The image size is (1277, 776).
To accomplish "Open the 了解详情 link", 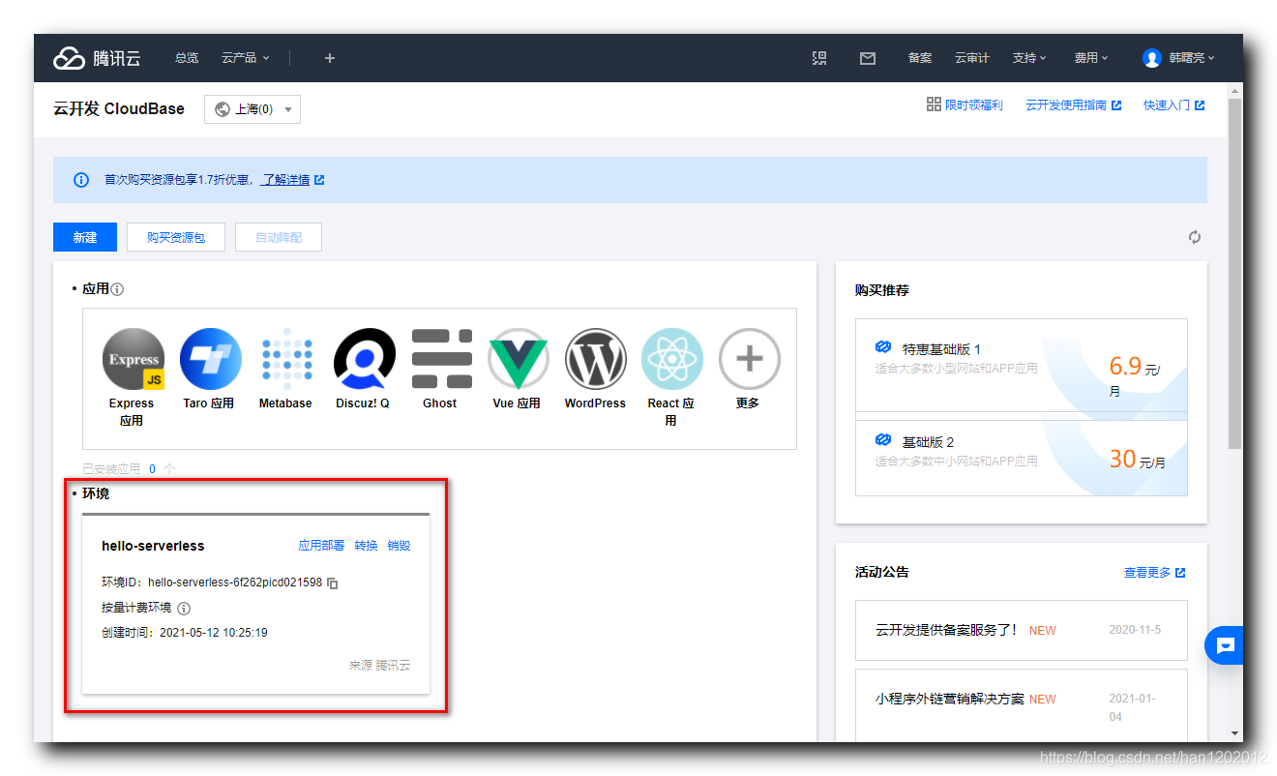I will point(285,180).
